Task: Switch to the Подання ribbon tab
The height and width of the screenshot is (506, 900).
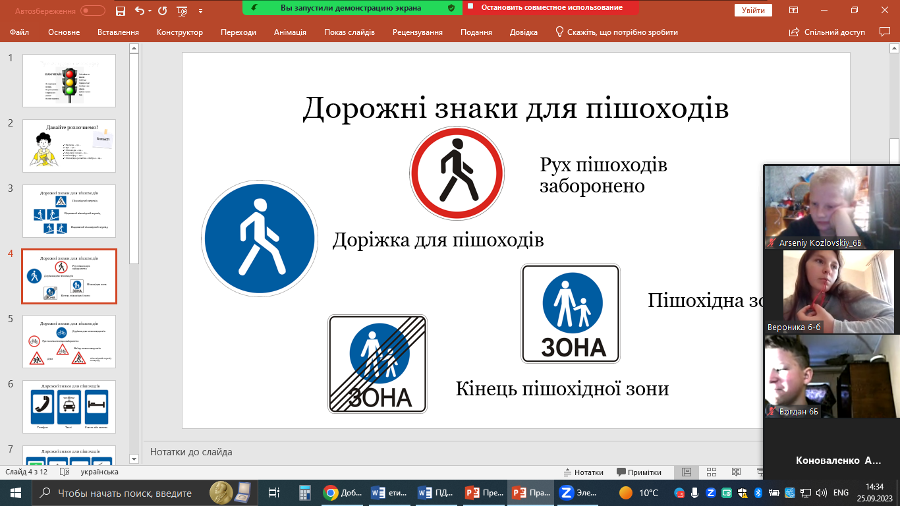Action: pyautogui.click(x=476, y=32)
